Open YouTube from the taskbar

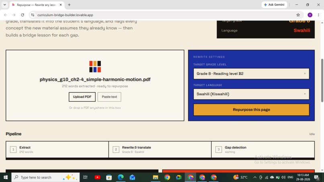[97, 177]
